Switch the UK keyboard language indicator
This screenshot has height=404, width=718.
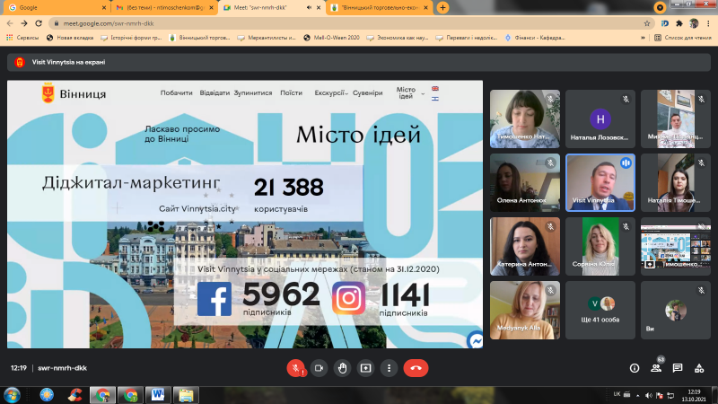[x=617, y=394]
